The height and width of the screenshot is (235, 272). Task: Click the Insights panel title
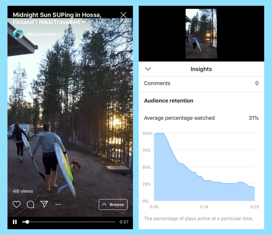tap(201, 69)
